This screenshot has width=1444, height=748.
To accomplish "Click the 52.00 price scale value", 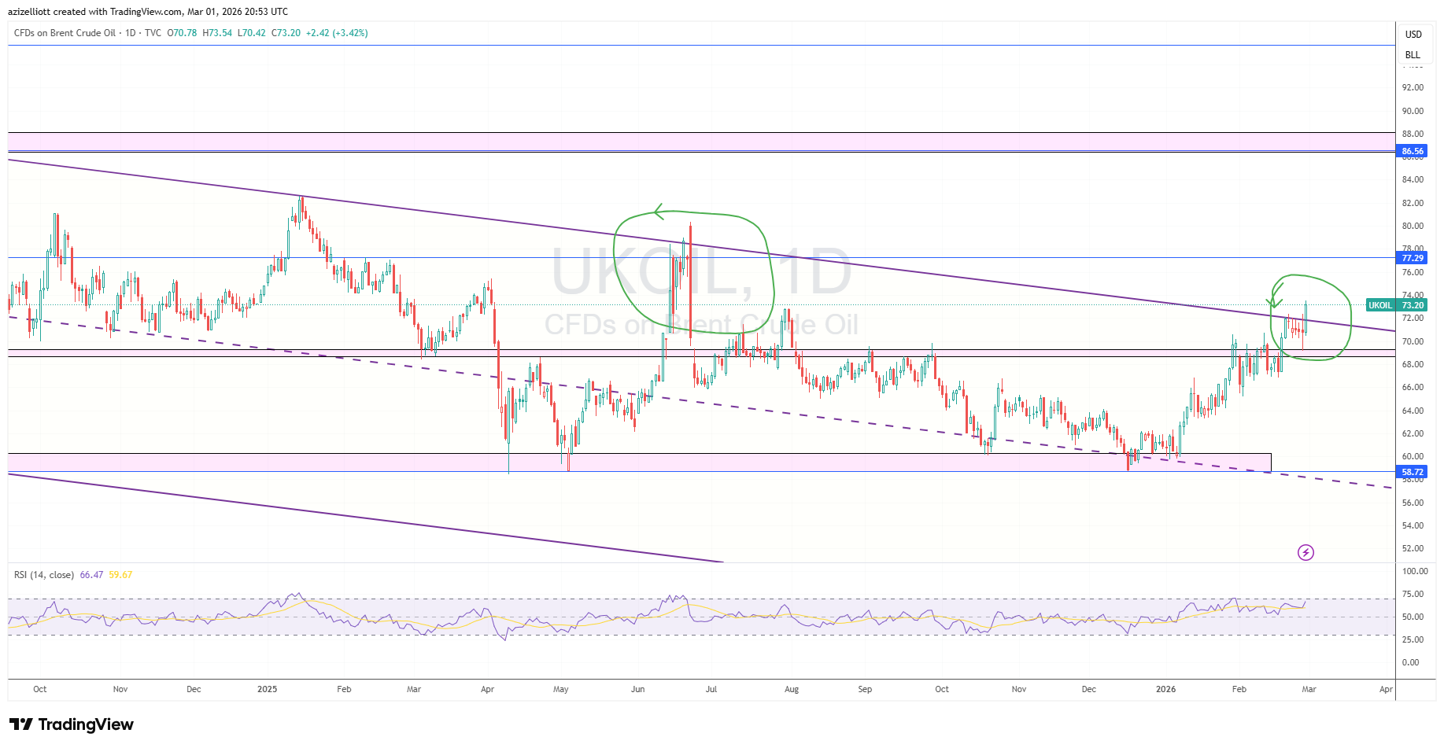I will coord(1413,548).
